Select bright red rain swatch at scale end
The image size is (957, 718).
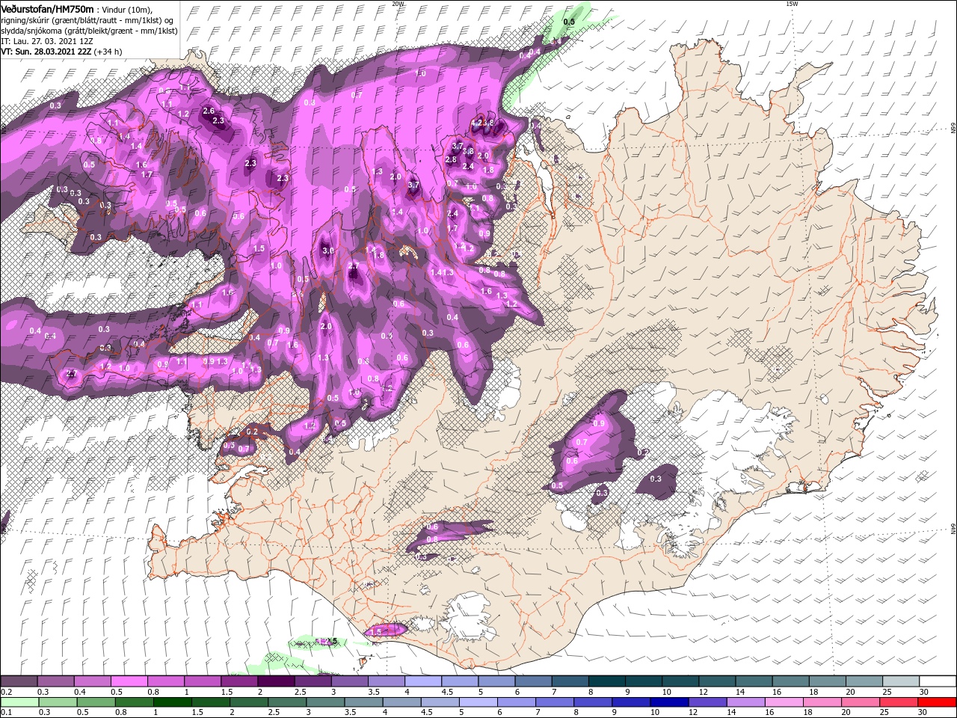point(937,702)
